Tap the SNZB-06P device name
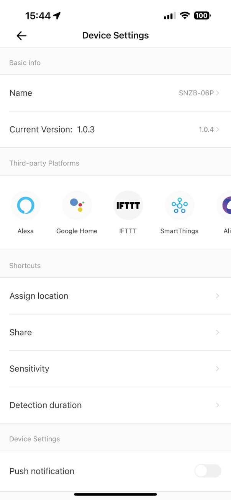The image size is (231, 500). (x=196, y=93)
